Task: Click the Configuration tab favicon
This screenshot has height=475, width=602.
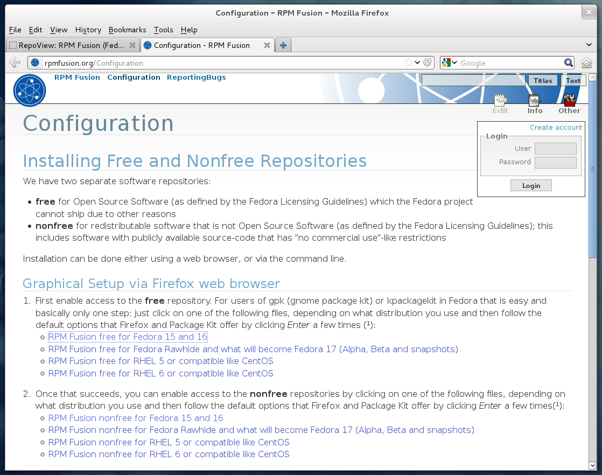Action: click(x=148, y=45)
